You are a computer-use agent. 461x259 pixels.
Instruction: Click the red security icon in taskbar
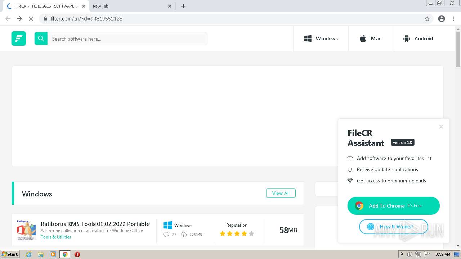point(77,254)
